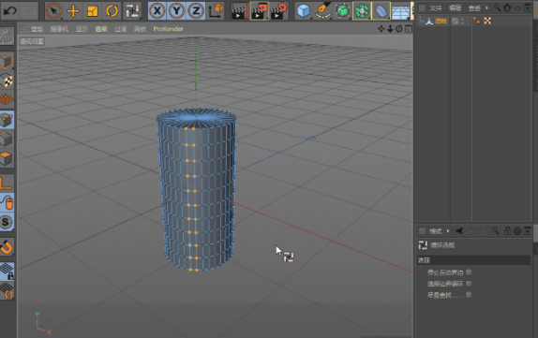538x338 pixels.
Task: Click the Pen spline tool icon
Action: tap(322, 11)
